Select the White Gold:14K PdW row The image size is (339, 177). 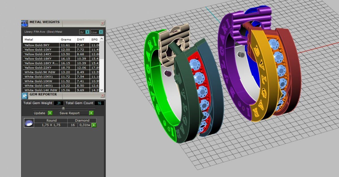click(62, 90)
